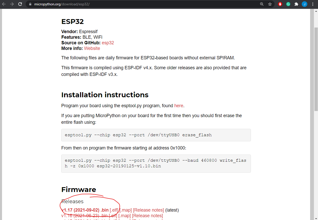The height and width of the screenshot is (220, 318).
Task: Reload the micropython.org page
Action: point(20,4)
